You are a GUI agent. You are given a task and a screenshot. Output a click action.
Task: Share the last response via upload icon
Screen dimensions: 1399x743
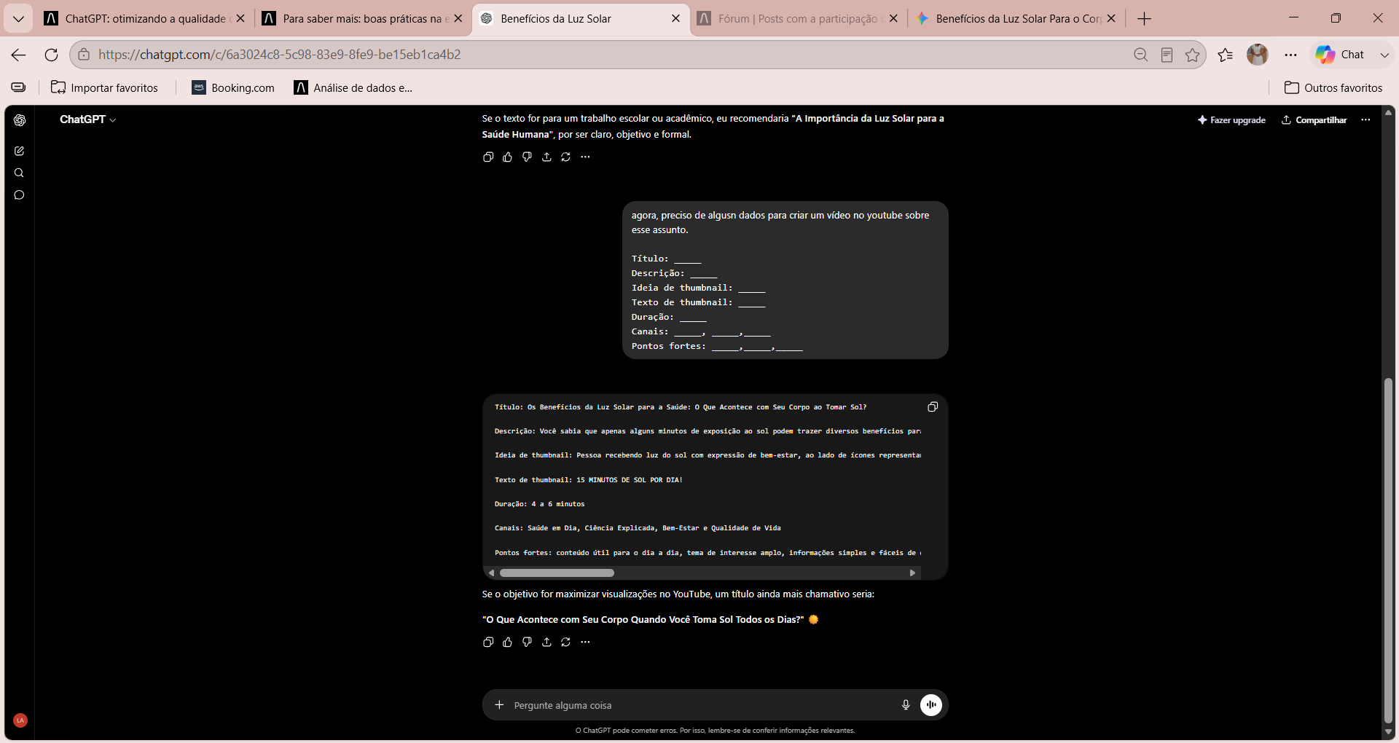tap(546, 642)
